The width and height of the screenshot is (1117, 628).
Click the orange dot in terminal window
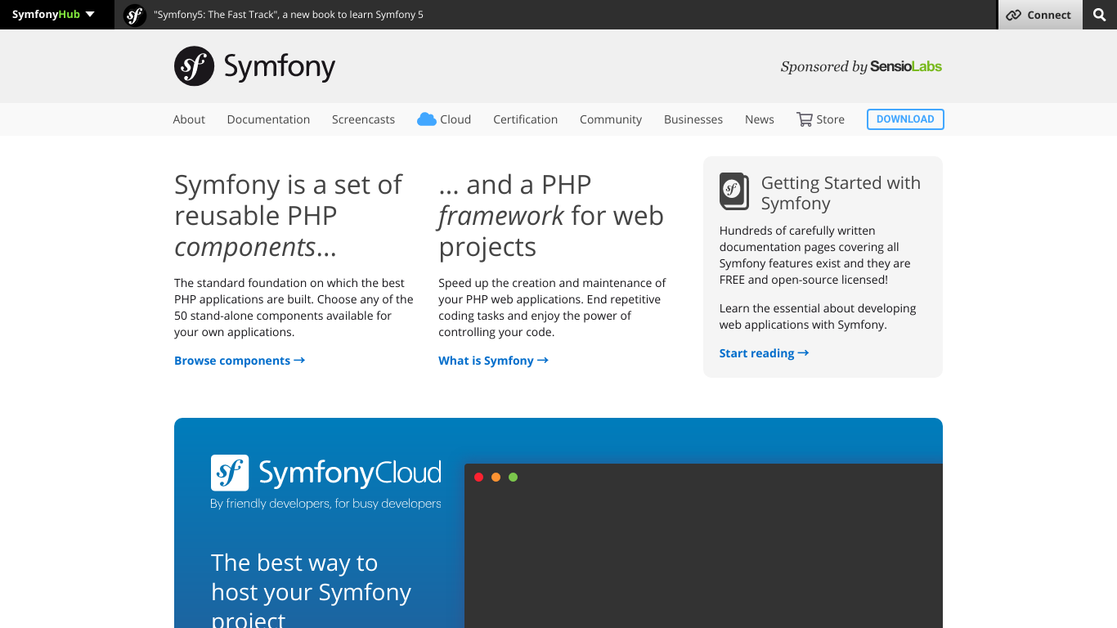[x=496, y=477]
